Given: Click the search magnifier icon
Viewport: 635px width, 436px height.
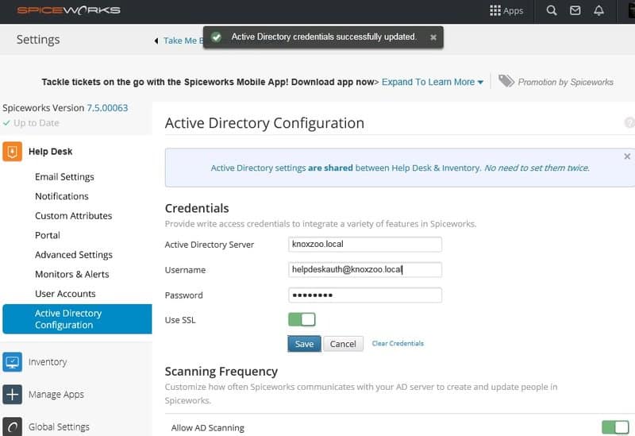Looking at the screenshot, I should (552, 10).
